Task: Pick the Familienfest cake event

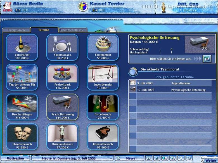Action: tap(103, 47)
